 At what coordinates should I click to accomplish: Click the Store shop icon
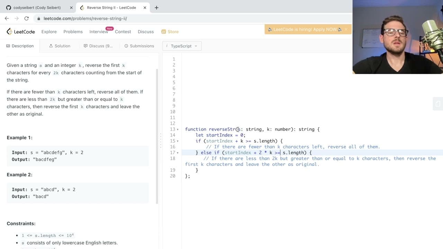click(x=163, y=31)
